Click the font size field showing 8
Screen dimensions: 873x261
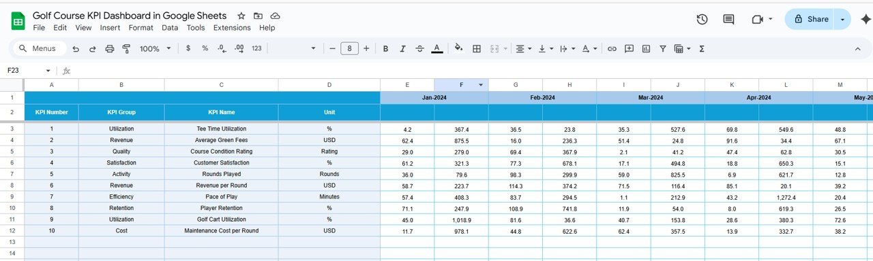coord(349,49)
